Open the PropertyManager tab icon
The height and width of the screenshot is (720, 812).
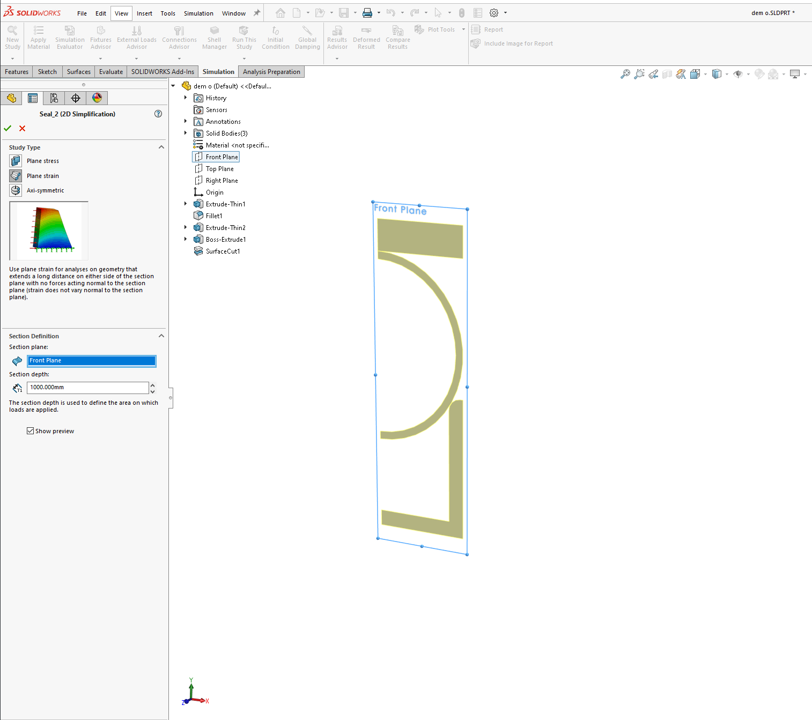(33, 98)
